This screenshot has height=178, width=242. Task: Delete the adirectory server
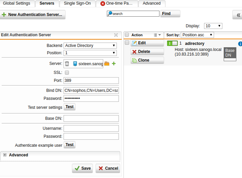147,52
